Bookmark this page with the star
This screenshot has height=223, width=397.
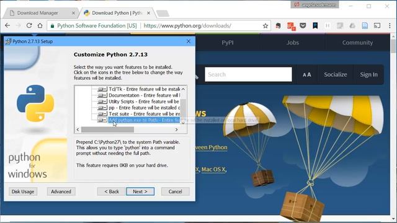click(x=265, y=26)
